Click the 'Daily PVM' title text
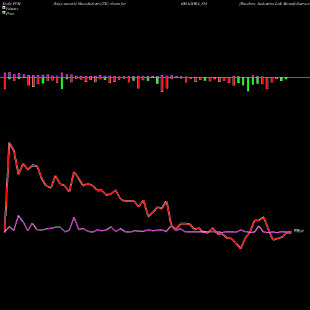The height and width of the screenshot is (310, 310). (x=12, y=4)
